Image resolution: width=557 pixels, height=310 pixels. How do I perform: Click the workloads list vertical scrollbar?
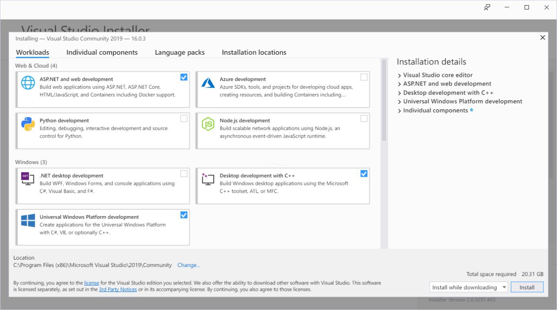384,100
